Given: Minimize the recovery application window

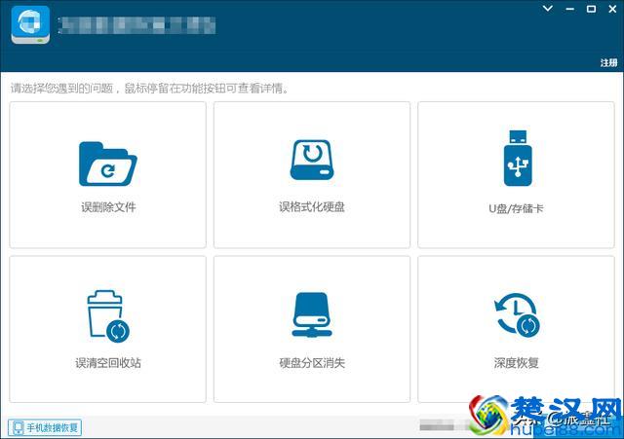Looking at the screenshot, I should pyautogui.click(x=569, y=9).
